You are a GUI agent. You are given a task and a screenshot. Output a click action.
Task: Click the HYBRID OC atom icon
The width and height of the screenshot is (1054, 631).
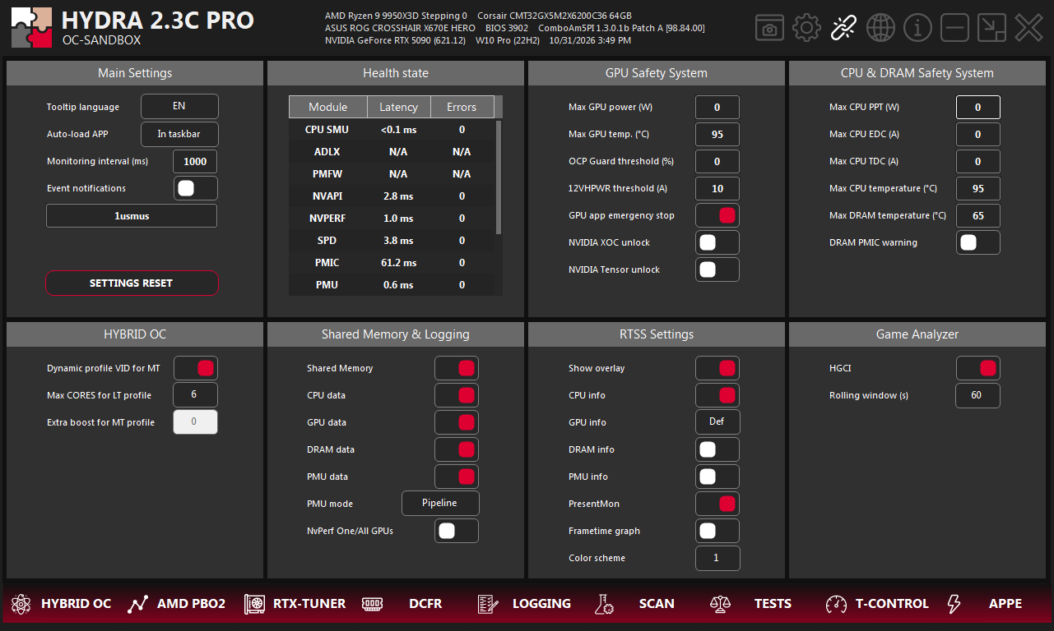[x=21, y=604]
